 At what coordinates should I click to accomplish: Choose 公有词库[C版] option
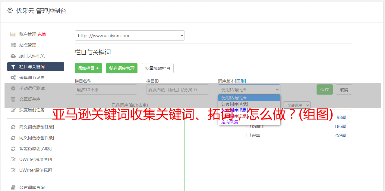(x=249, y=116)
